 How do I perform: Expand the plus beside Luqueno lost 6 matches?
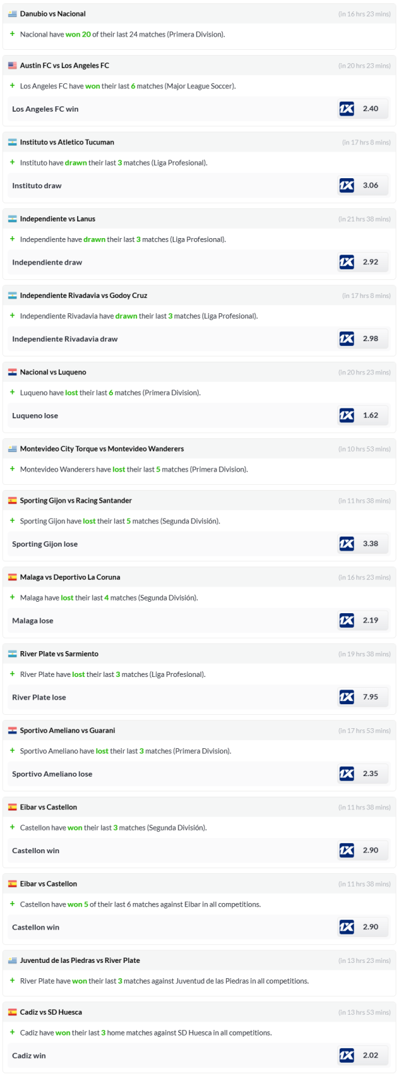(12, 392)
